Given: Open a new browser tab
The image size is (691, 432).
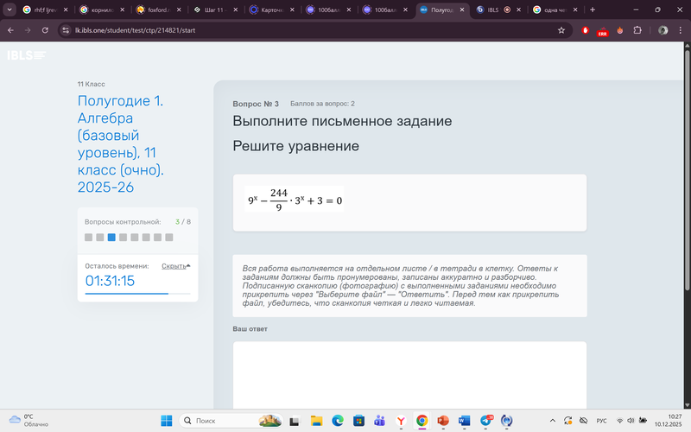Looking at the screenshot, I should (x=593, y=10).
